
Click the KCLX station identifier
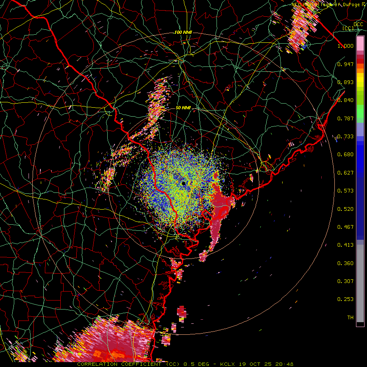click(227, 364)
